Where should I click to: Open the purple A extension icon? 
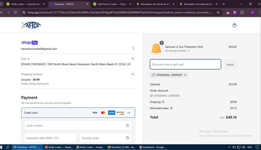[235, 12]
